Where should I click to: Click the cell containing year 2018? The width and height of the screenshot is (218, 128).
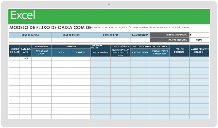26,58
